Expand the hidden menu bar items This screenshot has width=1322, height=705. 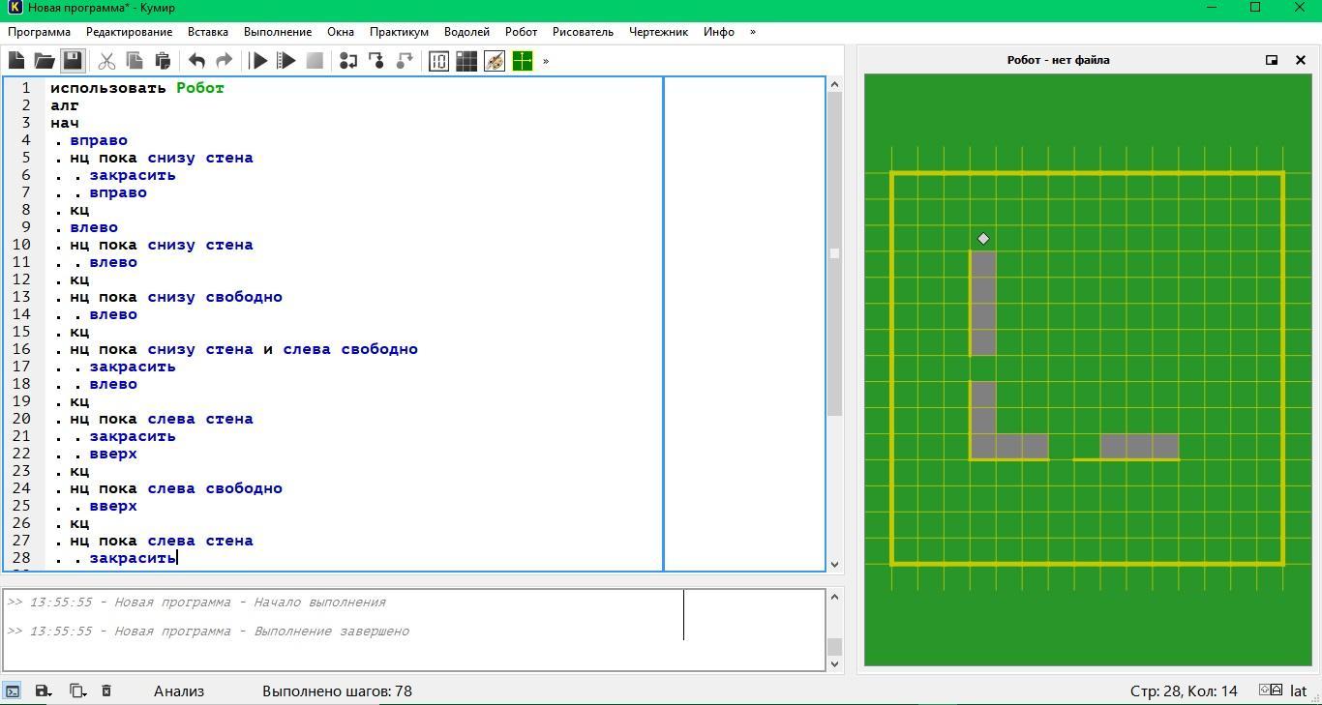[753, 32]
